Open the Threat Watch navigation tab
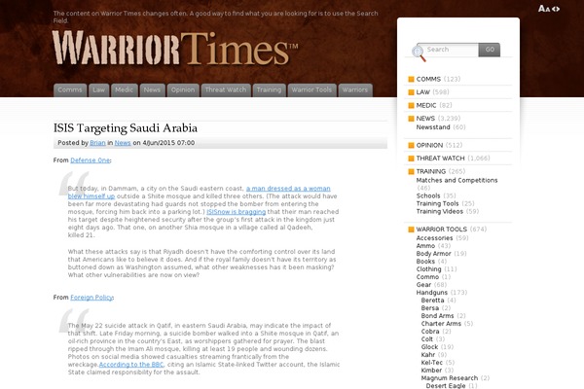This screenshot has width=584, height=389. point(226,90)
